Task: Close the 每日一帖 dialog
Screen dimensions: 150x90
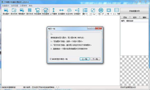Action: pos(98,28)
